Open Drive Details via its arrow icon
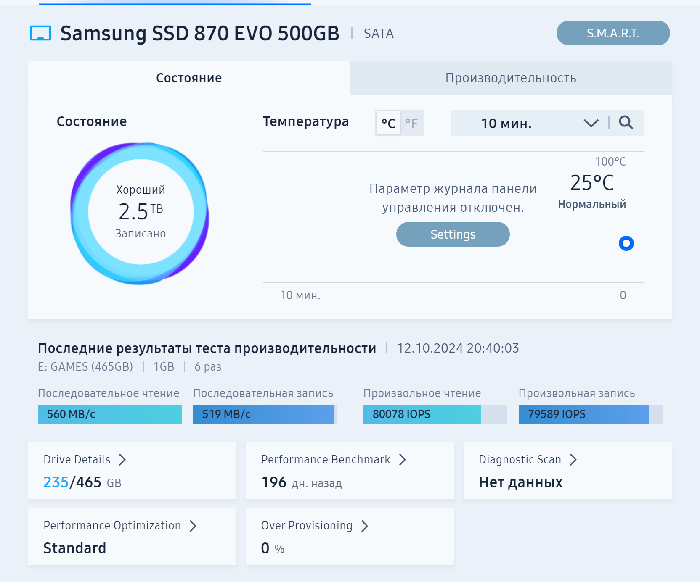 [x=122, y=460]
